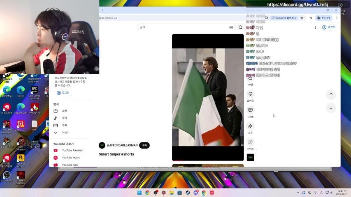Click the YouTube search magnifier button

click(x=240, y=27)
